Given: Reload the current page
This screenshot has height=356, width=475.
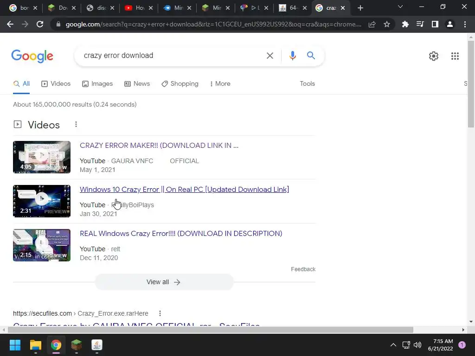Looking at the screenshot, I should point(40,24).
